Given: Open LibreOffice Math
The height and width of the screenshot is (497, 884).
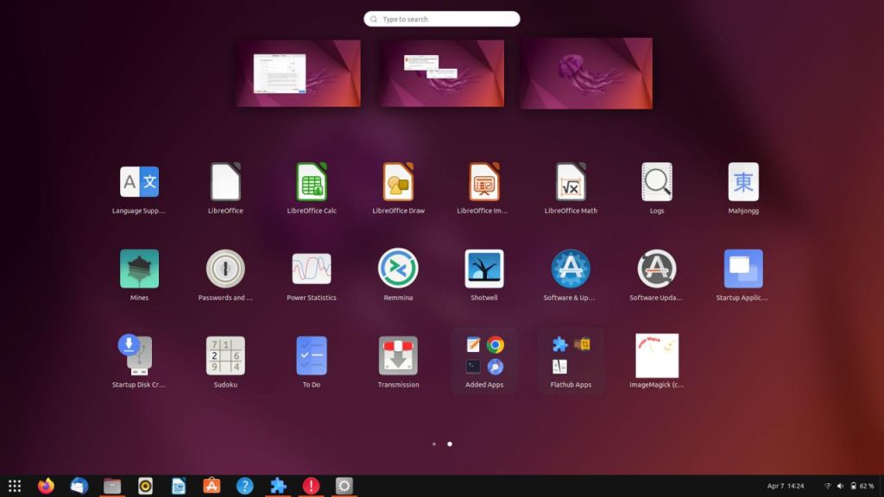Looking at the screenshot, I should click(x=570, y=183).
